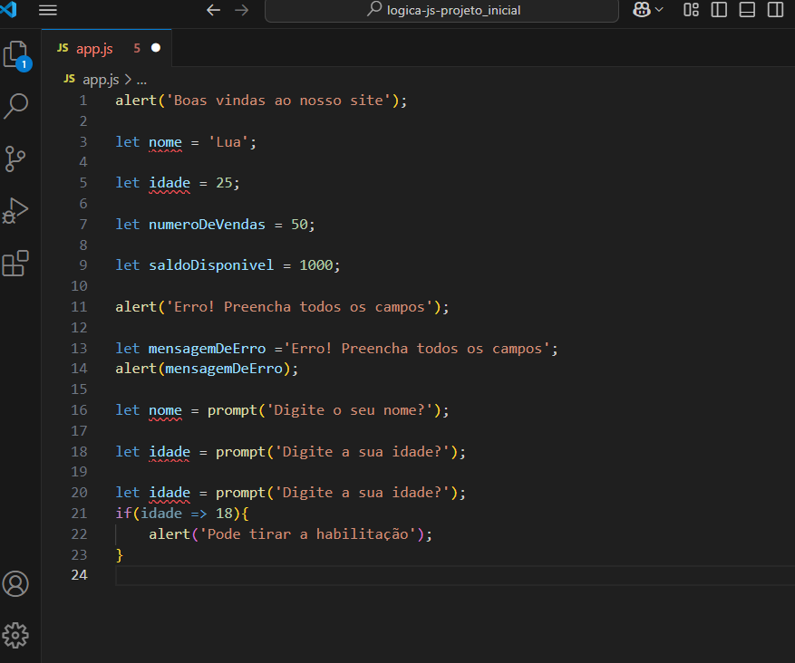Image resolution: width=795 pixels, height=663 pixels.
Task: Go forward using the right arrow
Action: coord(242,10)
